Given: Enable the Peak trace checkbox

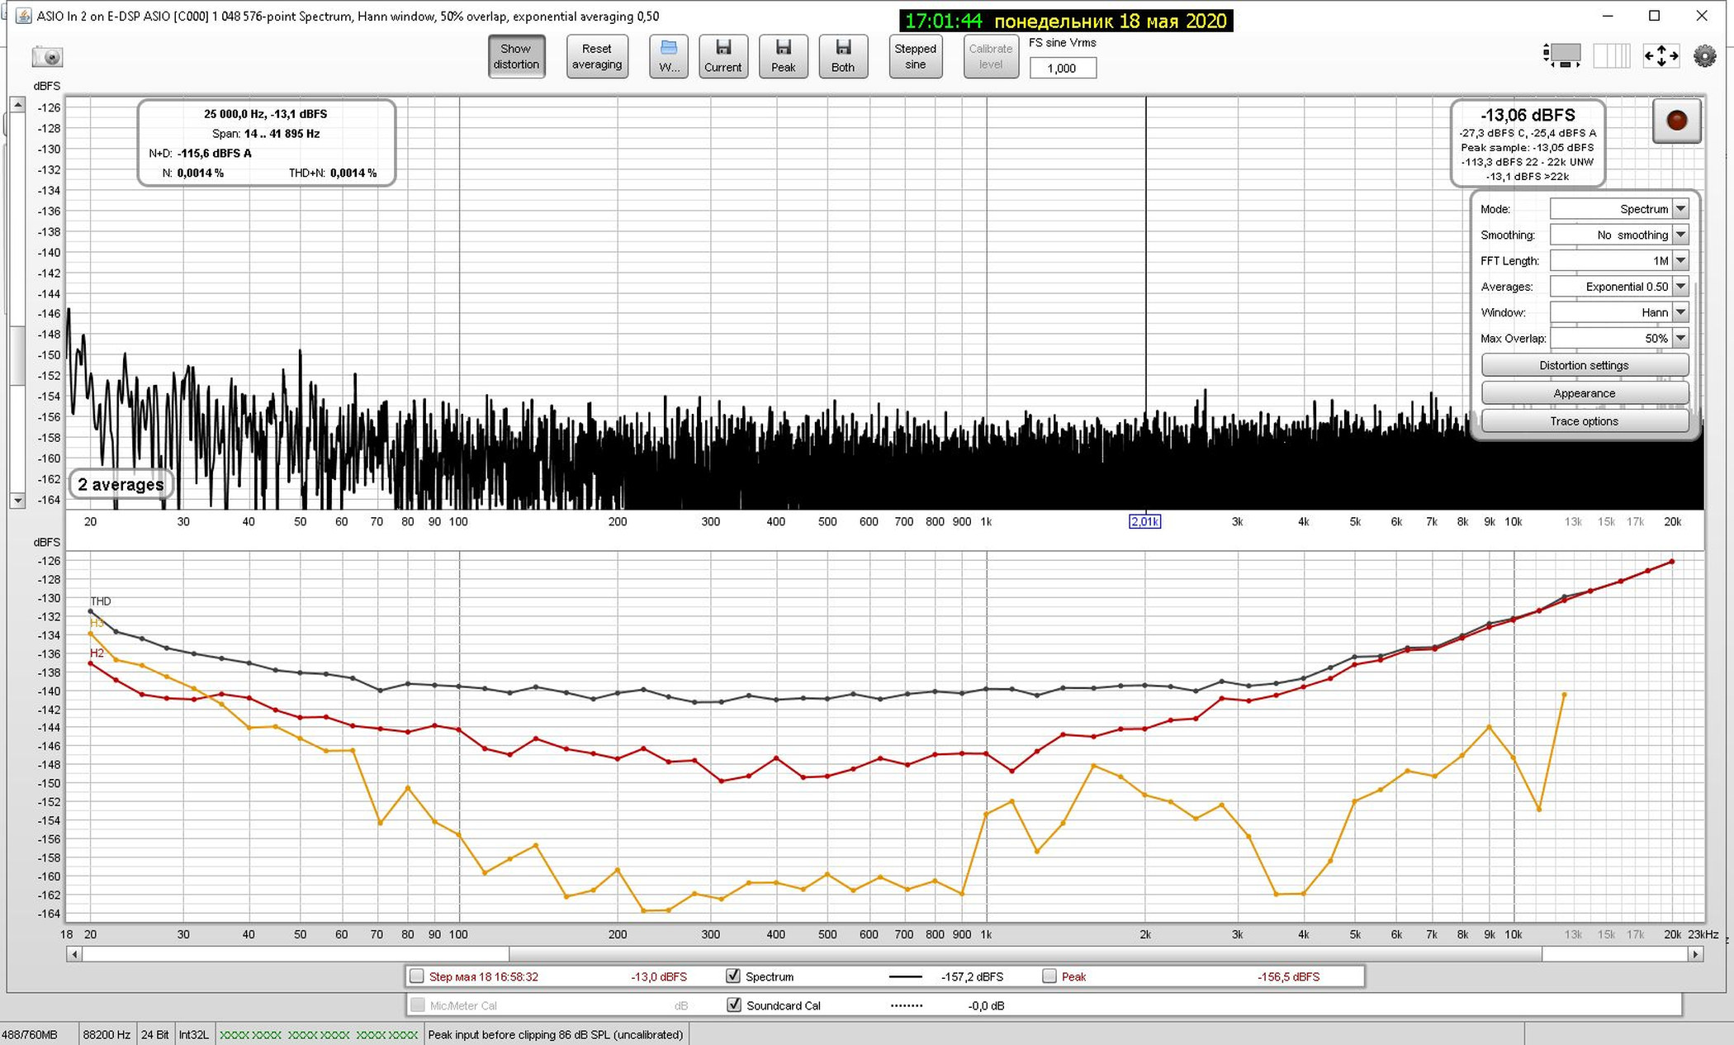Looking at the screenshot, I should (x=1049, y=976).
